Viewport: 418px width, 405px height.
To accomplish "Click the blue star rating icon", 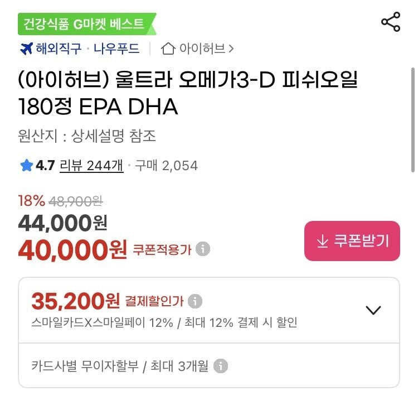I will [x=26, y=166].
